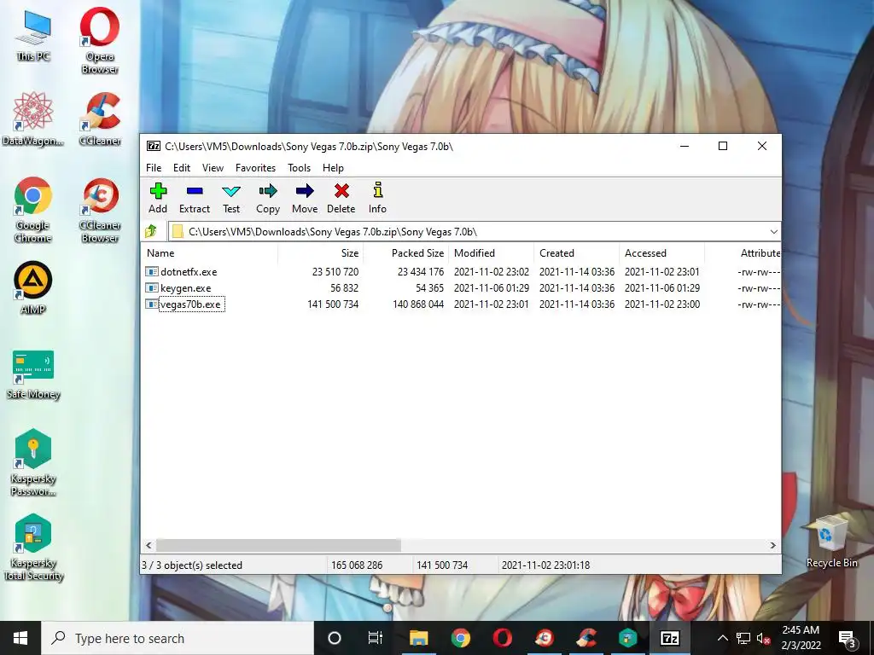Show hidden tray icons chevron
Screen dimensions: 874x655
(722, 638)
